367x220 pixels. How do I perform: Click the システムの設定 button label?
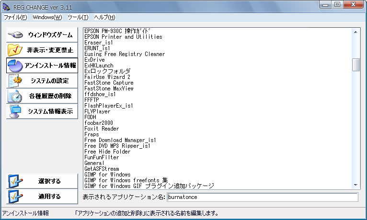point(50,81)
